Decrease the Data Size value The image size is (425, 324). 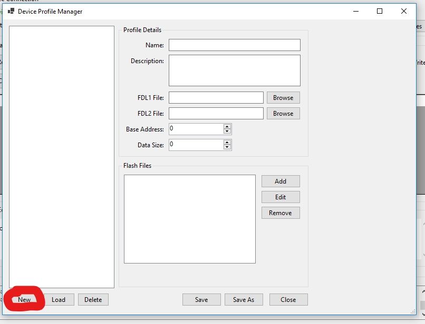(227, 147)
